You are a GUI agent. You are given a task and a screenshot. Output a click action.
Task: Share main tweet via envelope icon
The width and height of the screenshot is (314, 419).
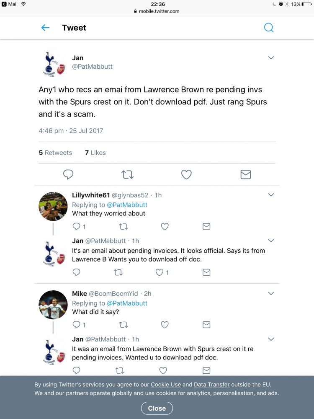point(246,174)
